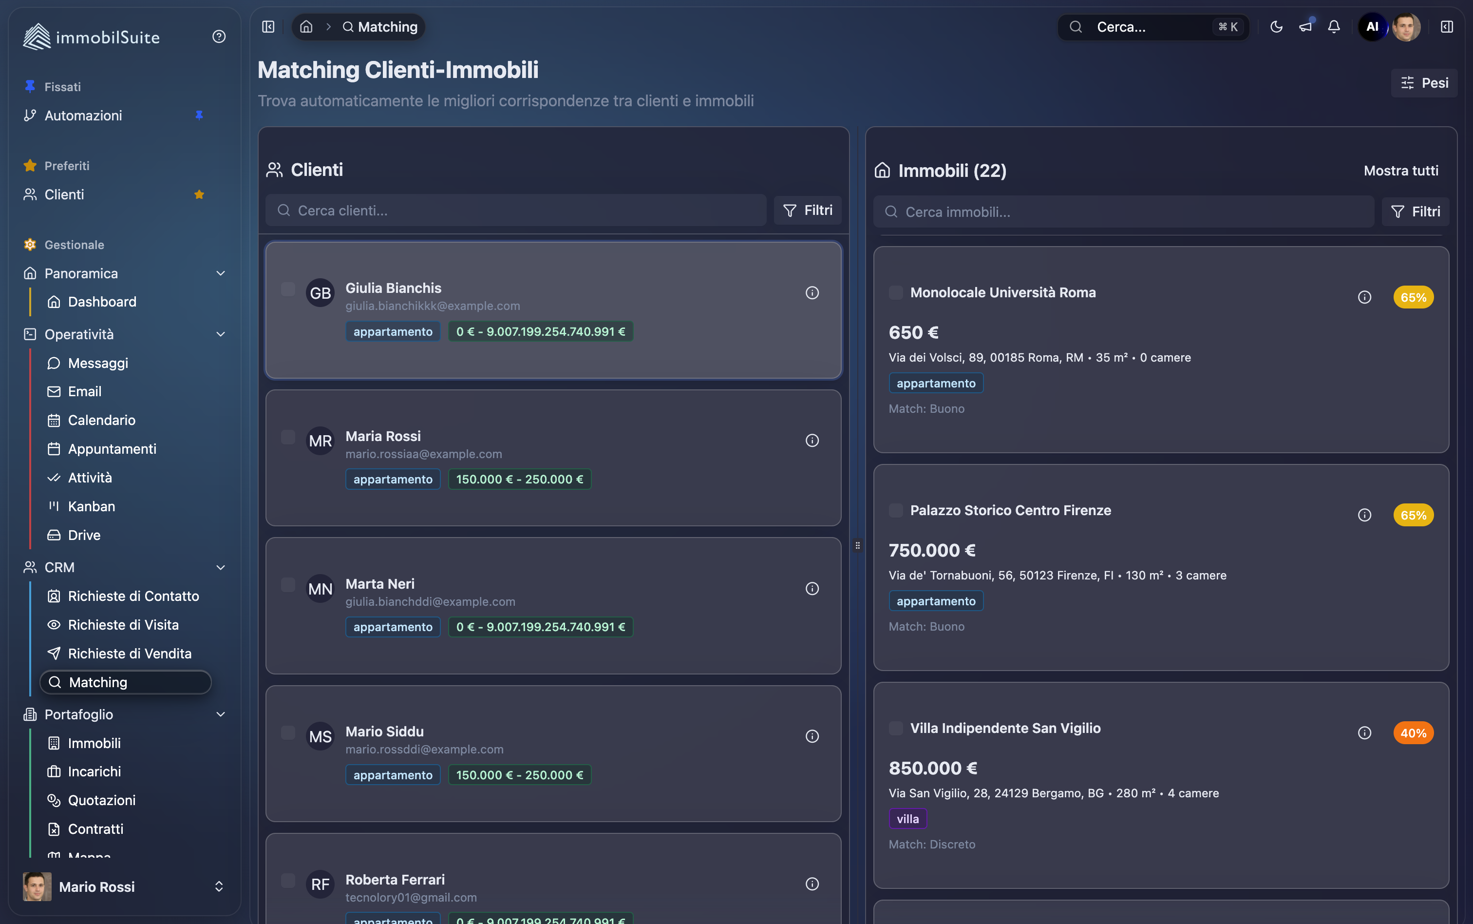The image size is (1473, 924).
Task: Go to home breadcrumb icon
Action: click(306, 27)
